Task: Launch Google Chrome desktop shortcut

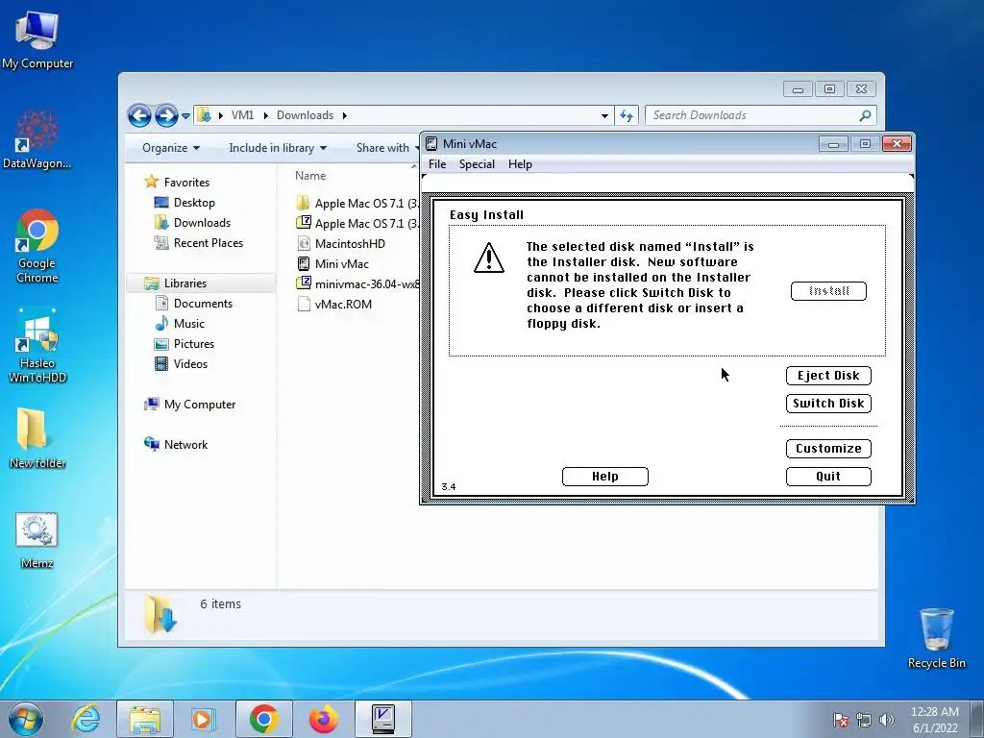Action: click(x=37, y=246)
